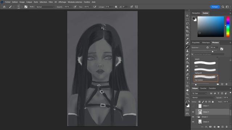Hide the Calque 4 layer
The height and width of the screenshot is (130, 232).
pyautogui.click(x=193, y=112)
